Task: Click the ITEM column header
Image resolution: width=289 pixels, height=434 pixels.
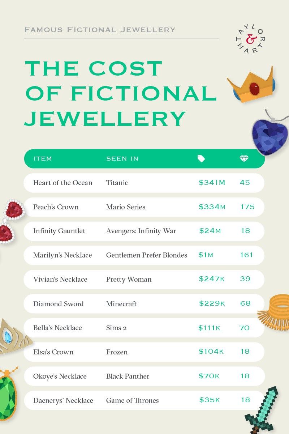Action: (x=43, y=159)
